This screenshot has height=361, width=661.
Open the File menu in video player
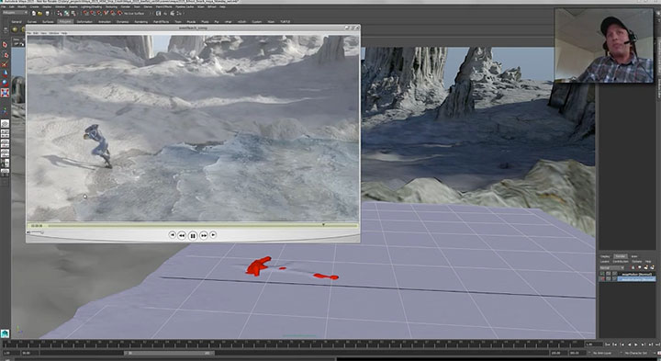[29, 33]
